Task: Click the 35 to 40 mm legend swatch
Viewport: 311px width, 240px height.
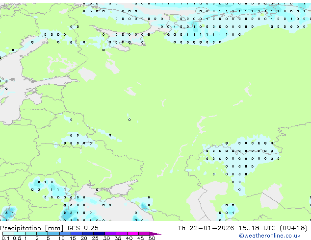Action: pyautogui.click(x=122, y=234)
